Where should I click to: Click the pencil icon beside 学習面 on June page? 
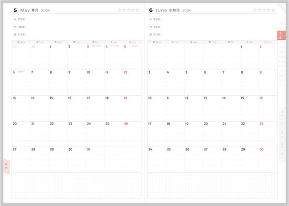[x=150, y=19]
